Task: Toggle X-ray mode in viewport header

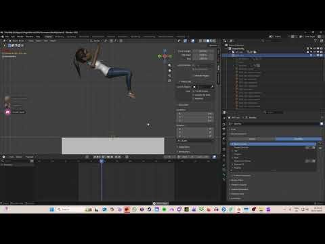Action: point(200,41)
